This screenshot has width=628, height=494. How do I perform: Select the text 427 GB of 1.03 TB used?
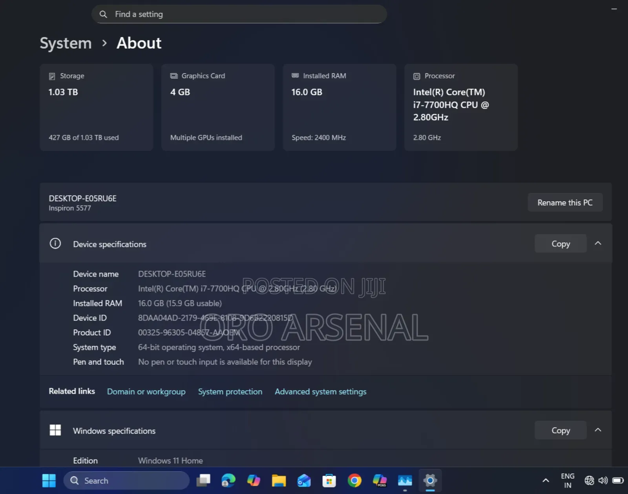click(x=84, y=138)
